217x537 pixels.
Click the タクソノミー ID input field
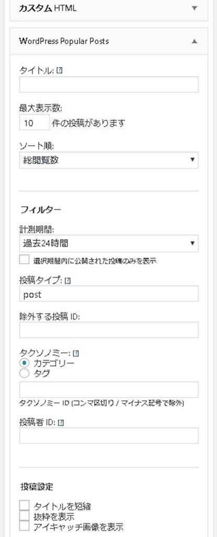coord(109,390)
